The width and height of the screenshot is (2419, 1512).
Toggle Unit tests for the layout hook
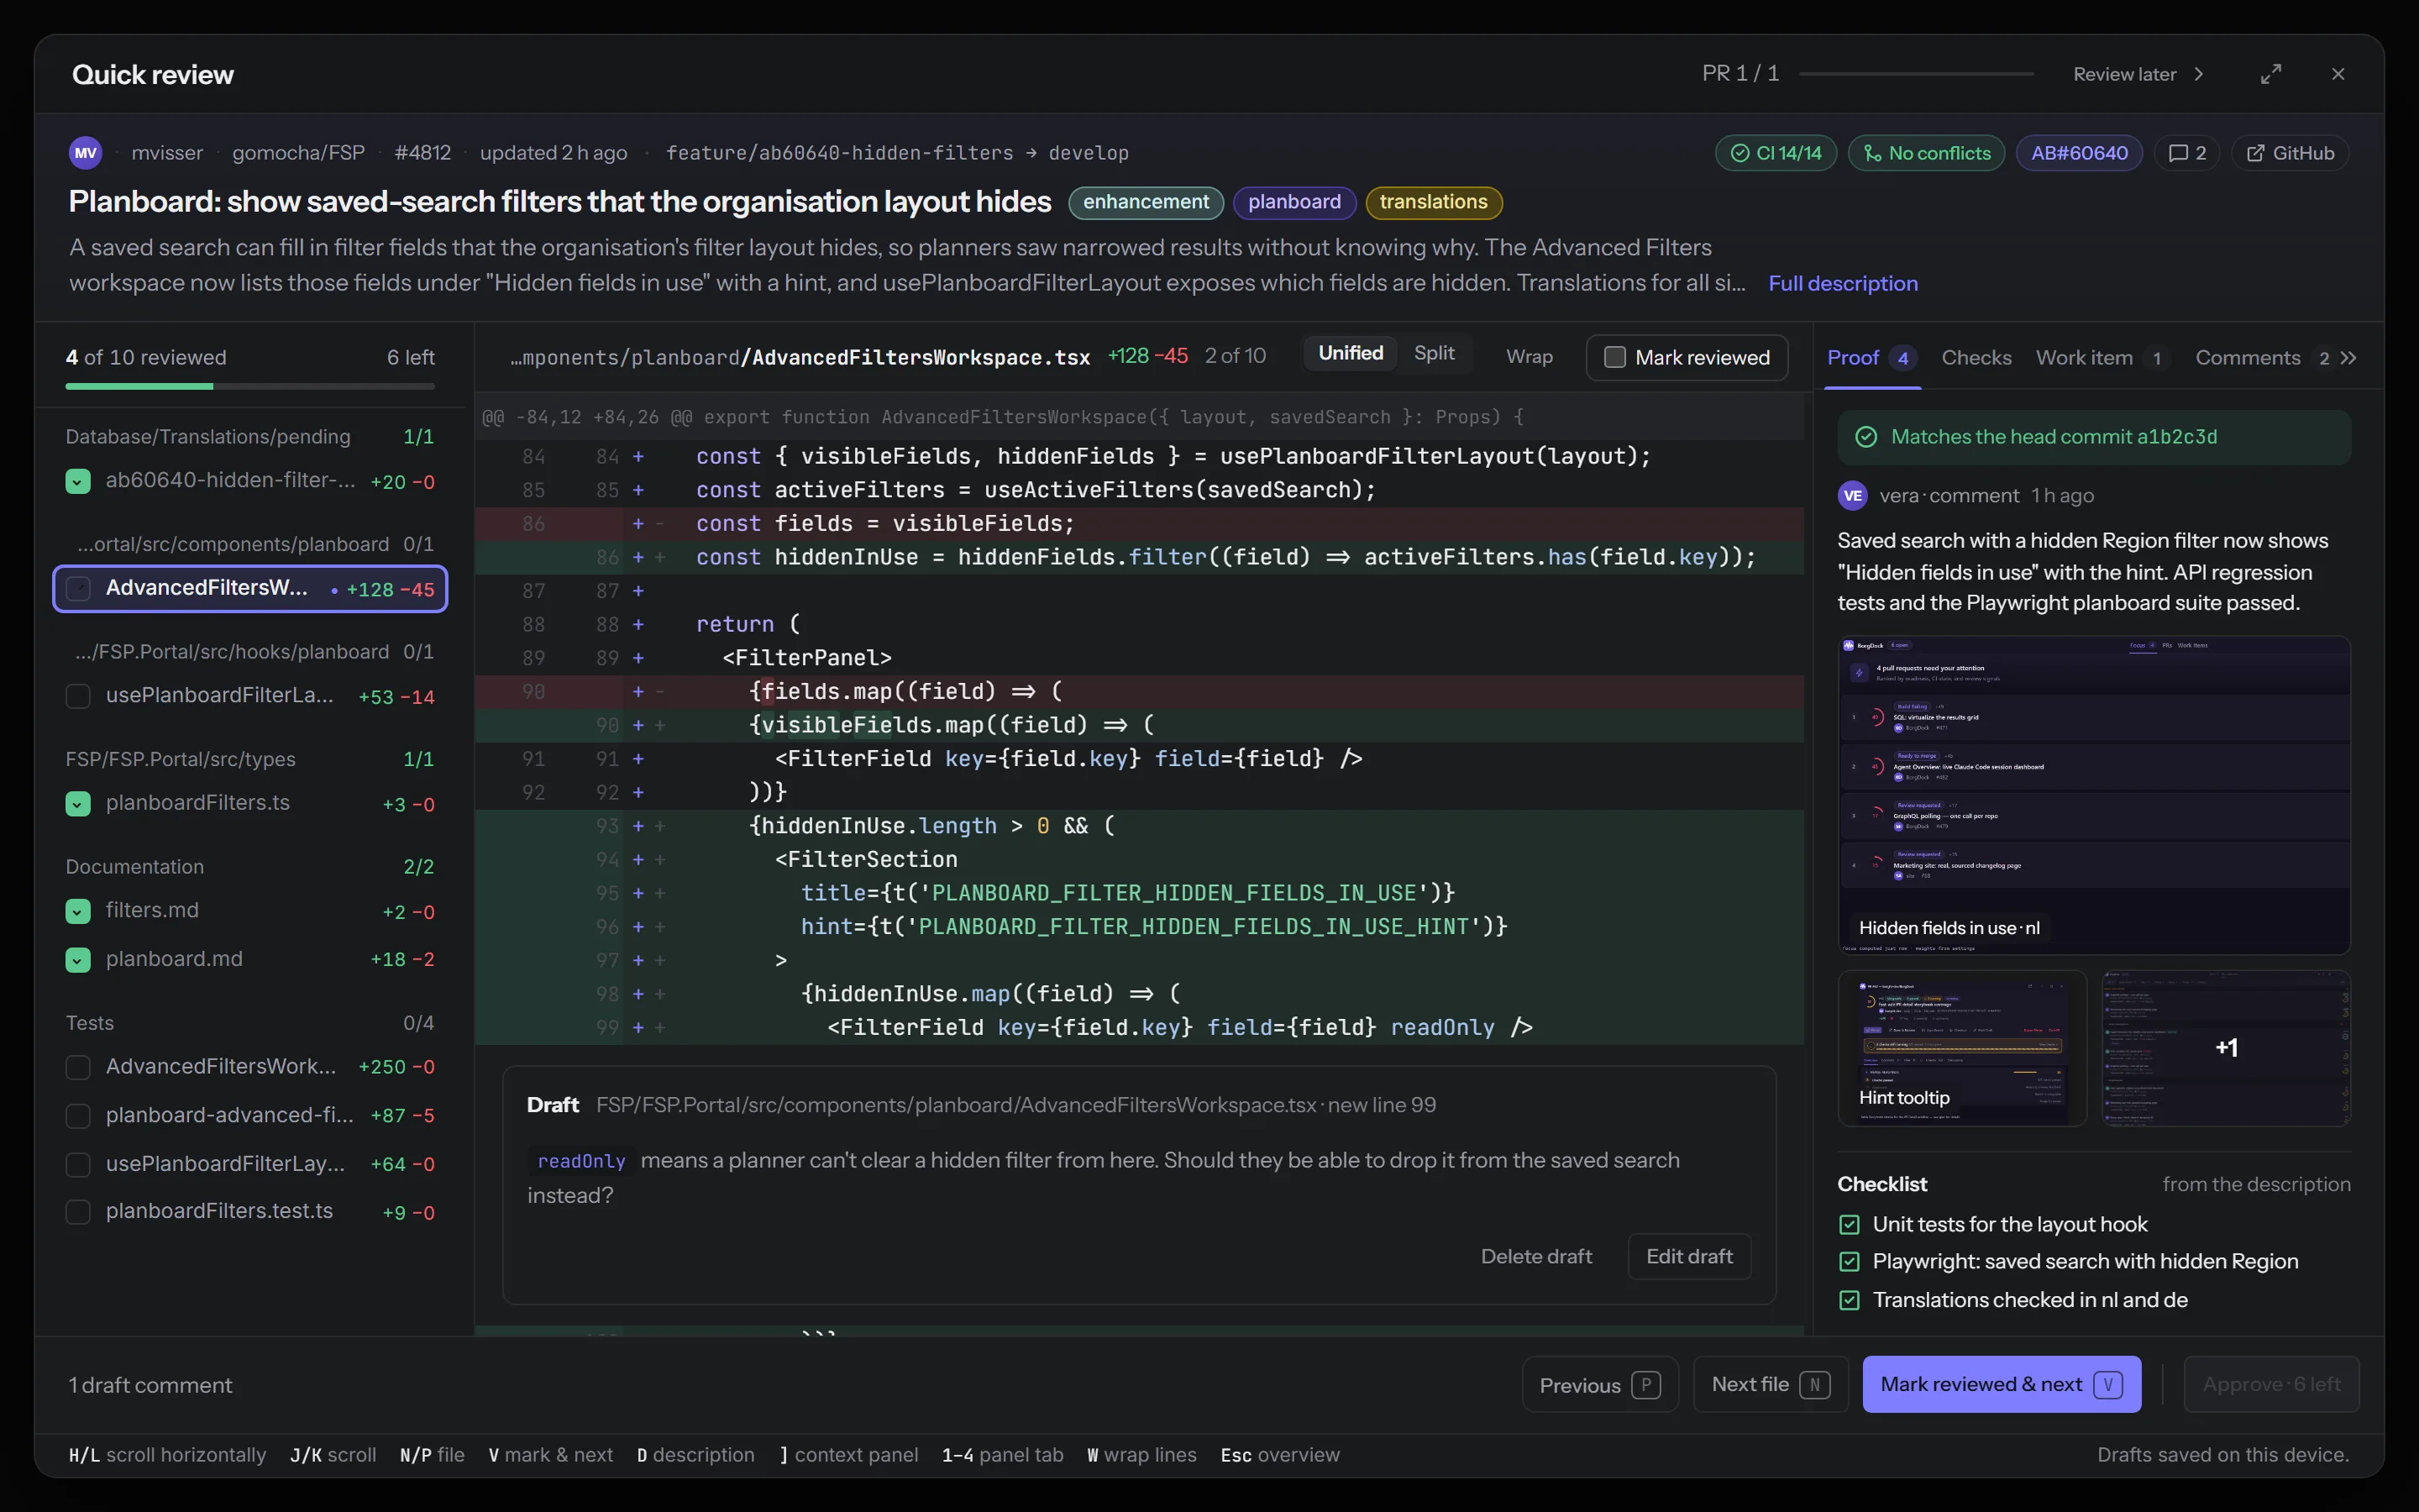(x=1850, y=1225)
